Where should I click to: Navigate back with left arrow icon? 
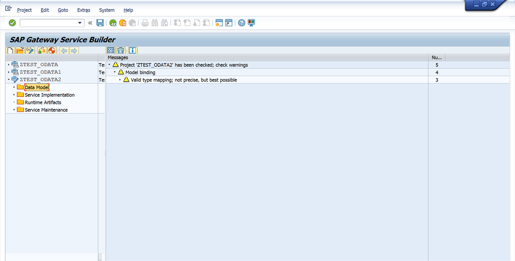click(64, 51)
